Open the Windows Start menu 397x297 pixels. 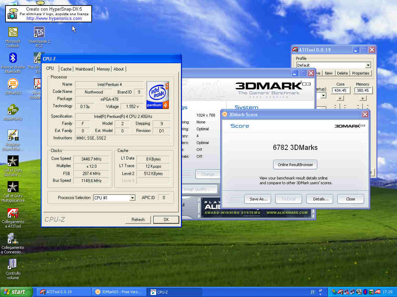(x=16, y=292)
